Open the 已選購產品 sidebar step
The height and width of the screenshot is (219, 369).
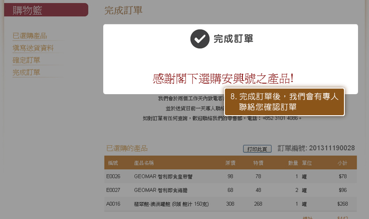pos(30,36)
